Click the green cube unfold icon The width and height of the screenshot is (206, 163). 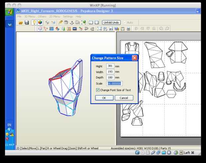83,23
